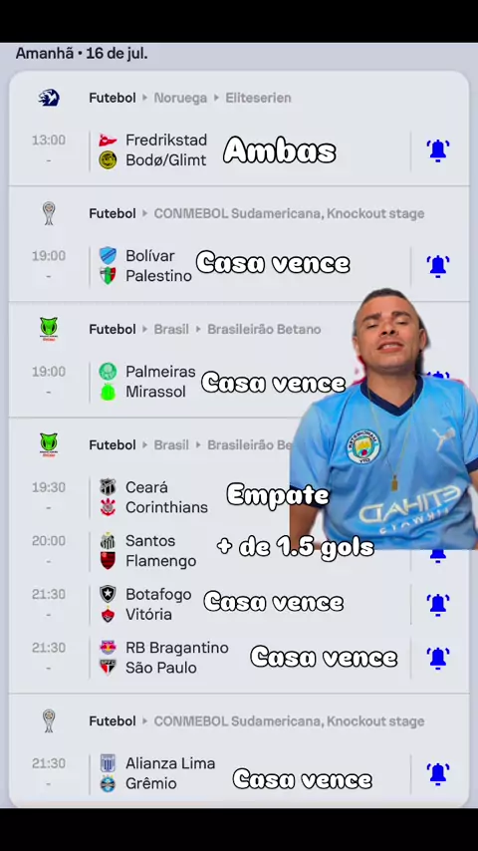The width and height of the screenshot is (478, 851).
Task: Open the first CONMEBOL Sudamericana trophy icon
Action: [x=49, y=213]
